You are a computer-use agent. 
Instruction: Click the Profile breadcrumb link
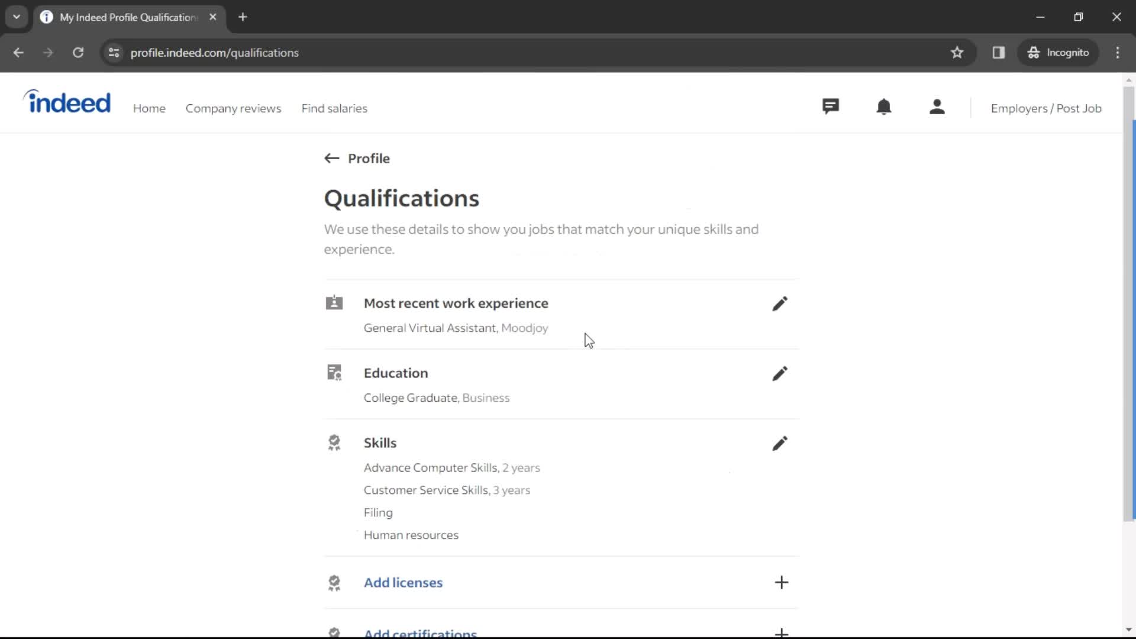[x=368, y=157]
